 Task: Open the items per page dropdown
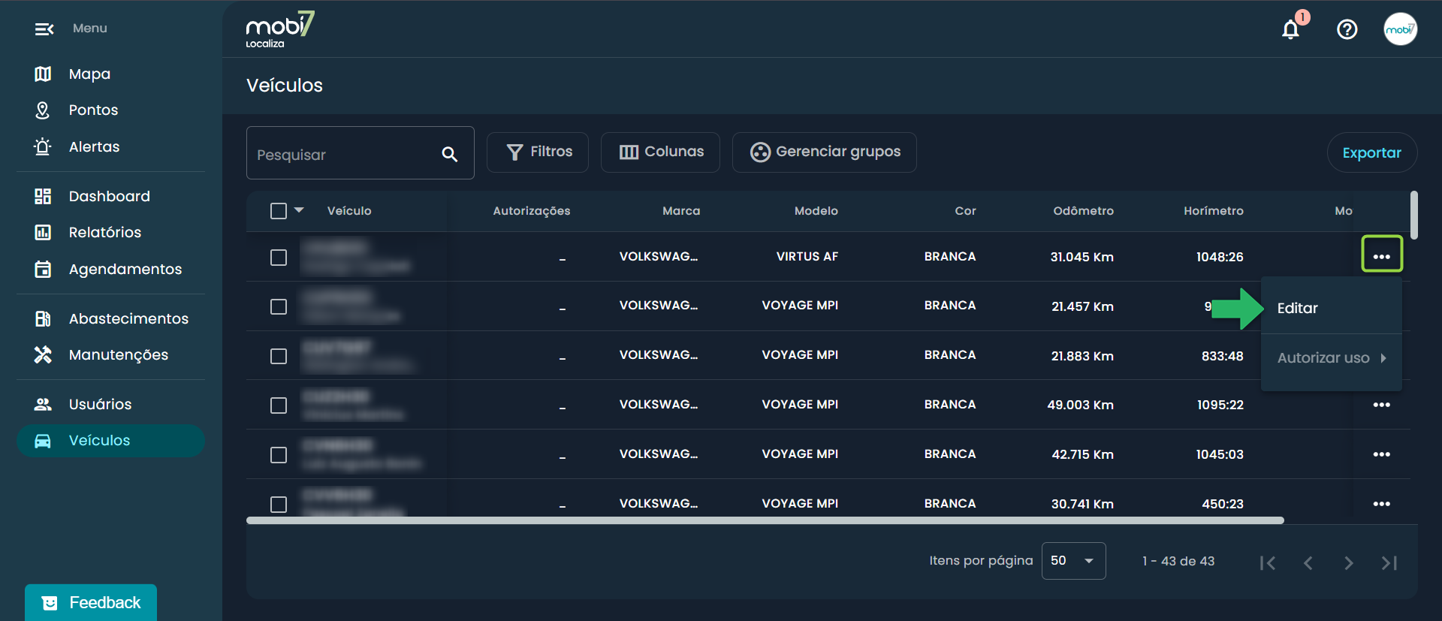[x=1072, y=561]
